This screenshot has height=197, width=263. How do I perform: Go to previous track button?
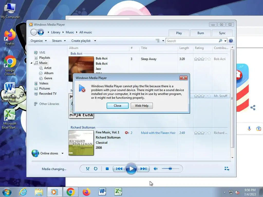click(119, 169)
